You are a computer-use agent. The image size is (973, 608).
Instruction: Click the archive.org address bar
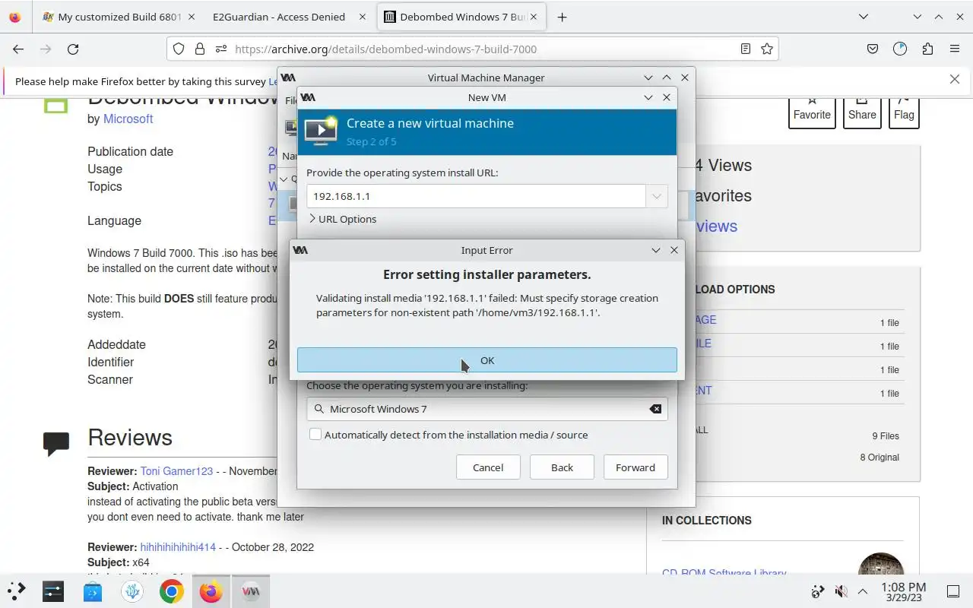[x=471, y=49]
